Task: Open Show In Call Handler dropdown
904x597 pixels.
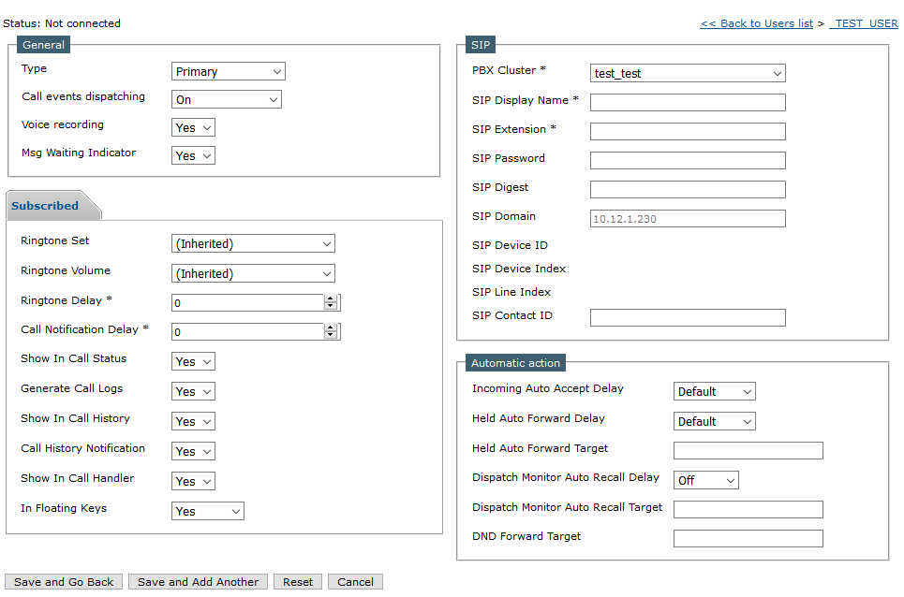Action: 193,481
